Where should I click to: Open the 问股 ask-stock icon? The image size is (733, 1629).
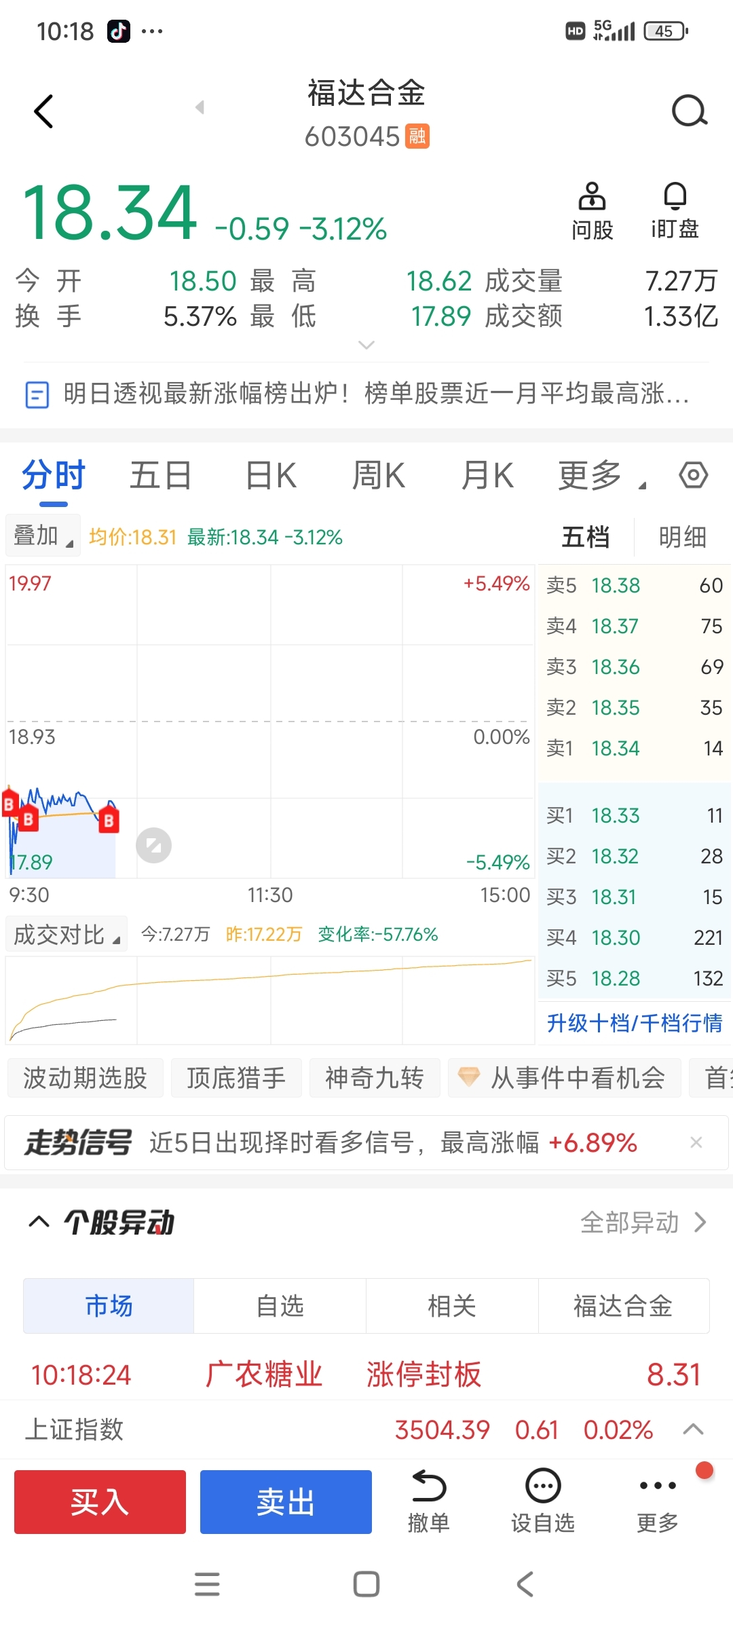tap(592, 211)
